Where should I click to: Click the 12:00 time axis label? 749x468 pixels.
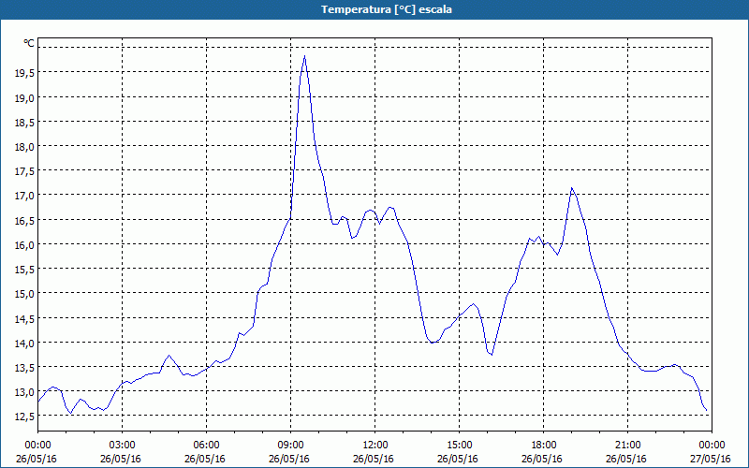coord(375,446)
